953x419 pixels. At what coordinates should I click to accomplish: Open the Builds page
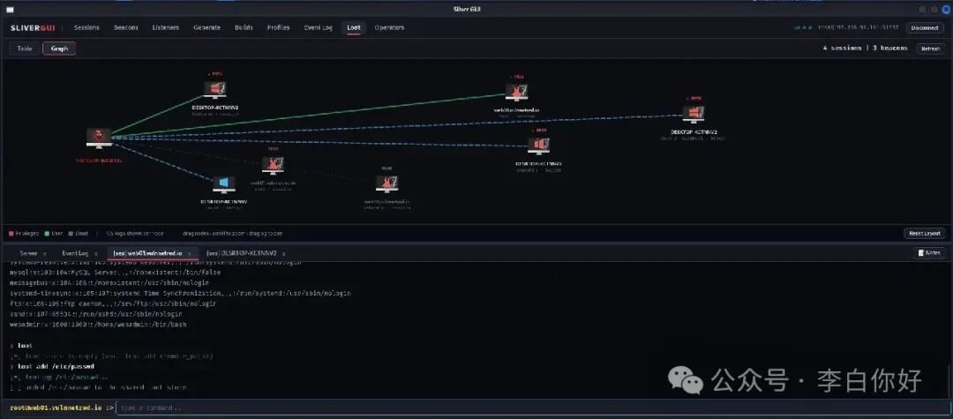point(244,28)
